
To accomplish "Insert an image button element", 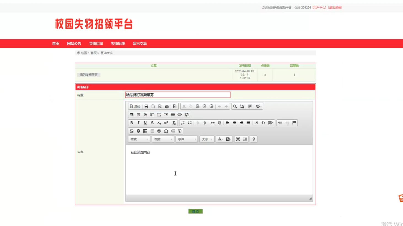I will click(180, 115).
